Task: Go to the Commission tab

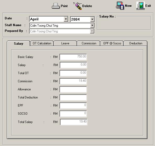Action: point(89,43)
